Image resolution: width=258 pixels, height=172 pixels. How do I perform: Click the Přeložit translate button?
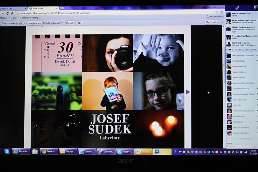click(x=70, y=23)
